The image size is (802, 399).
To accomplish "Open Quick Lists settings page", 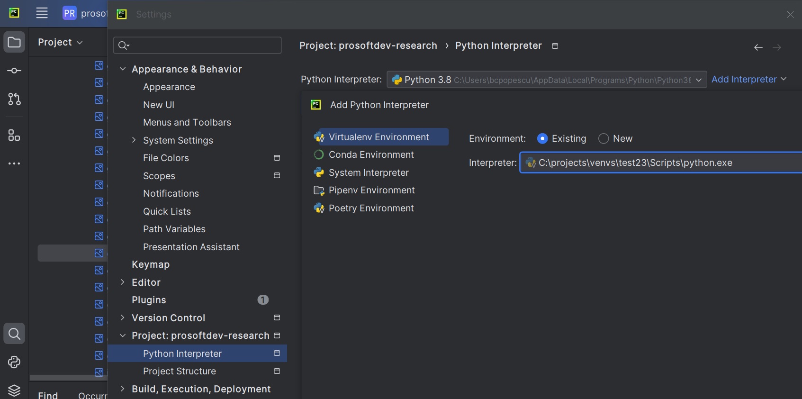I will pos(167,211).
